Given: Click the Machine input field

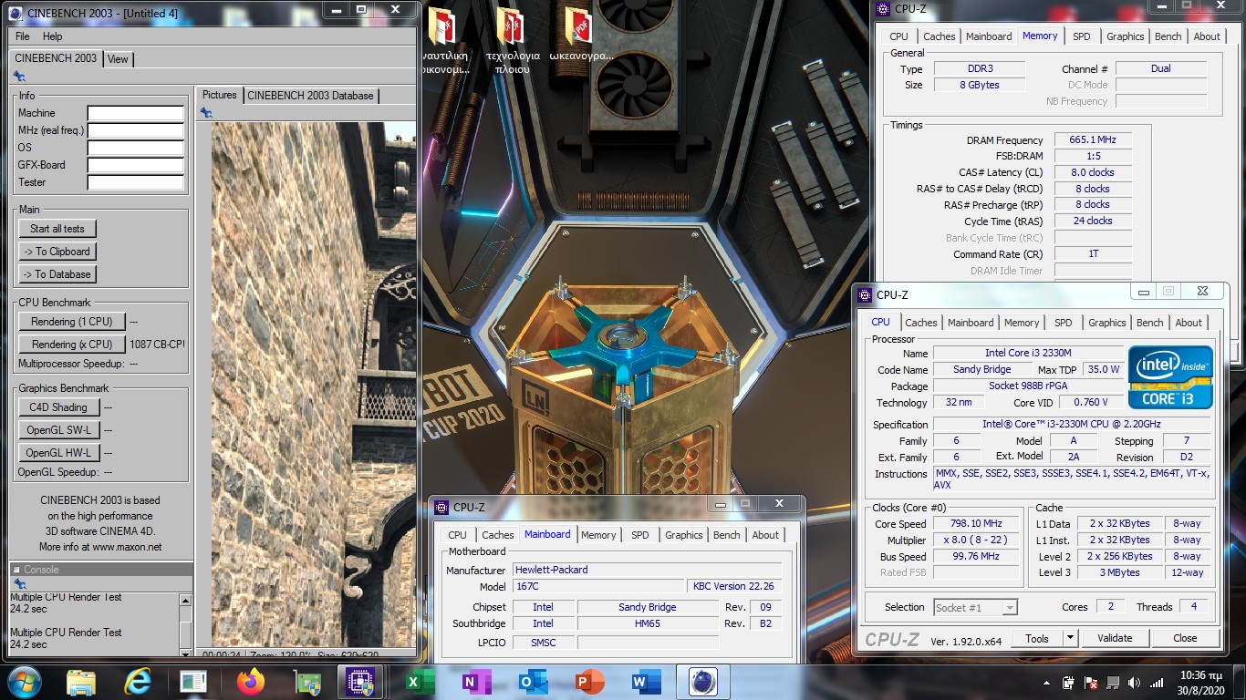Looking at the screenshot, I should [x=136, y=114].
